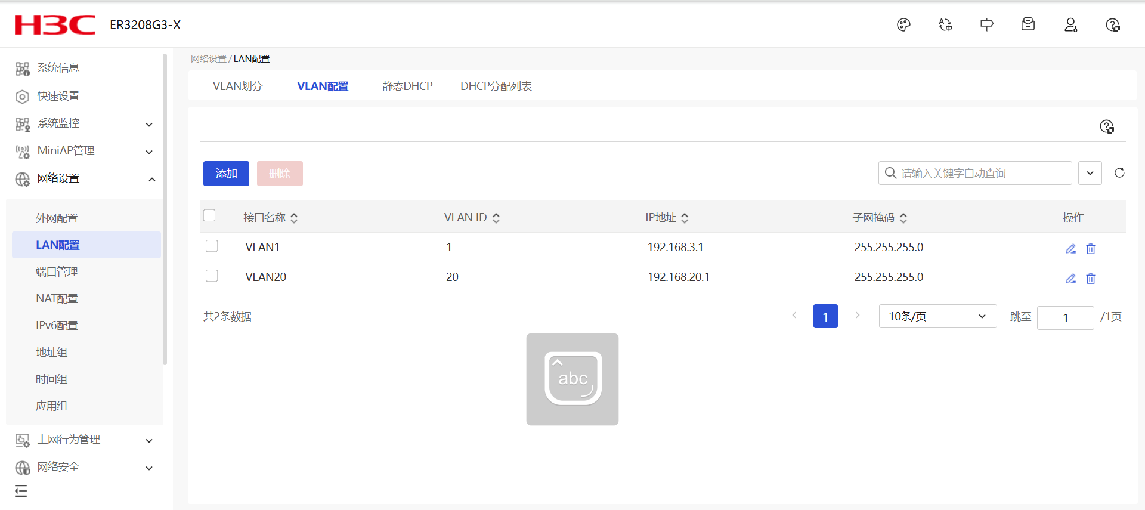The height and width of the screenshot is (510, 1145).
Task: Click the blue 添加 button
Action: (226, 174)
